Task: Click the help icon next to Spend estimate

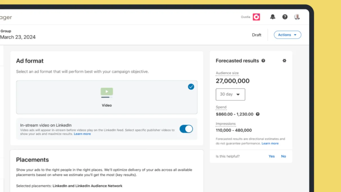Action: point(257,114)
